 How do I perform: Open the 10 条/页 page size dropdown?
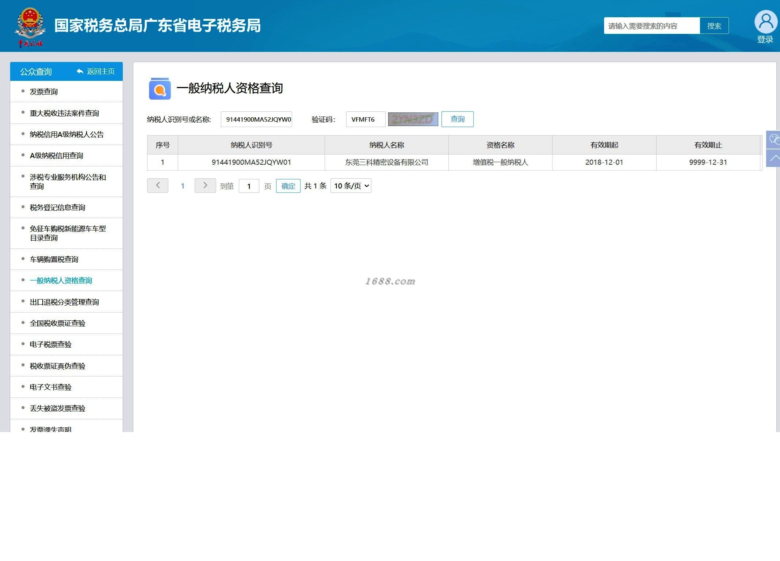tap(351, 186)
